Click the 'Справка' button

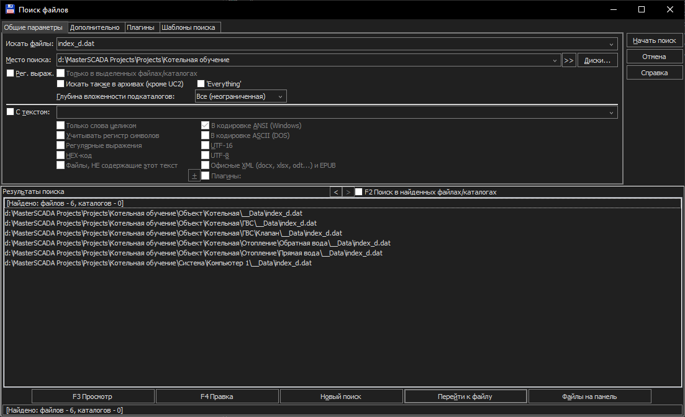click(655, 73)
